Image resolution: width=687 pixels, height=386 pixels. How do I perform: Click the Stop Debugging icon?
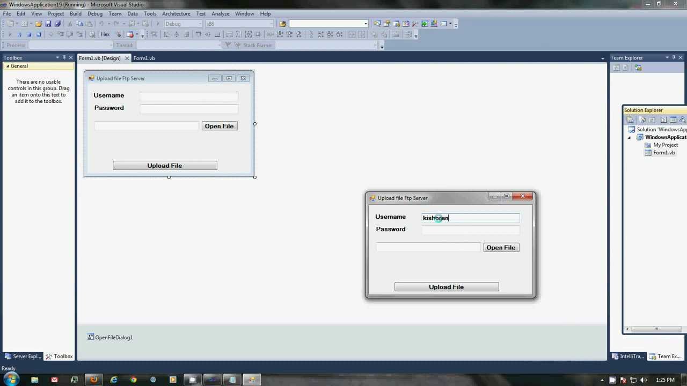28,34
